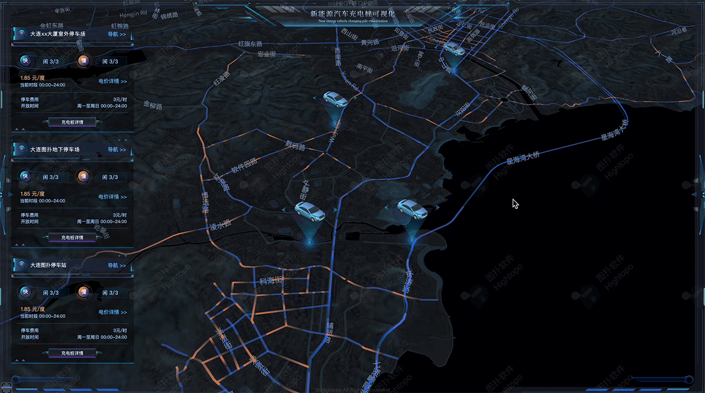Collapse 大连图扑地下停车场 card via bottom triangles
The height and width of the screenshot is (393, 705).
(19, 245)
